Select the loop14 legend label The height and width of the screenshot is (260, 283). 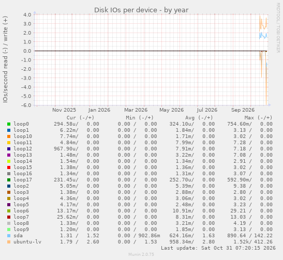23,161
